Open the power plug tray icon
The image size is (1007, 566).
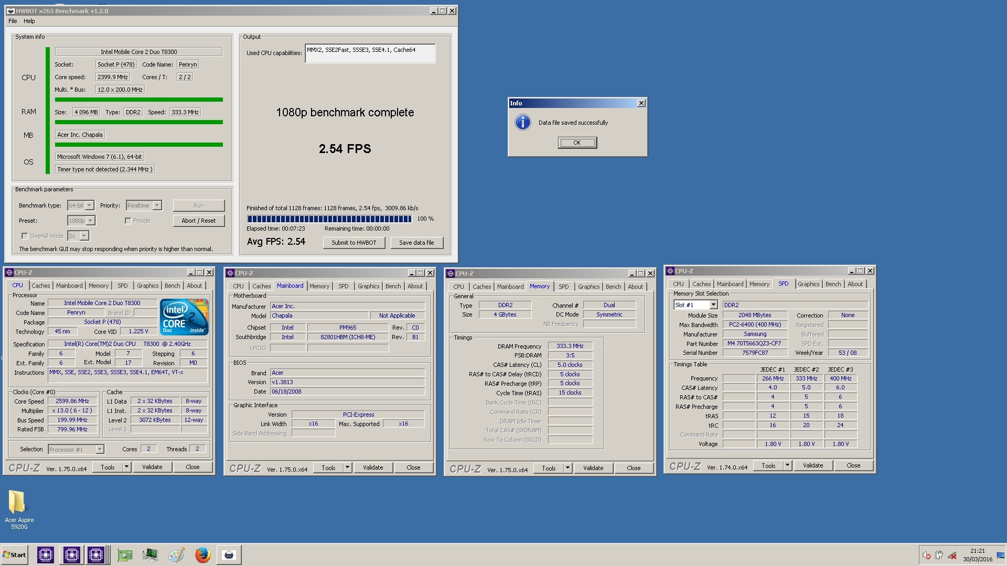pyautogui.click(x=939, y=556)
